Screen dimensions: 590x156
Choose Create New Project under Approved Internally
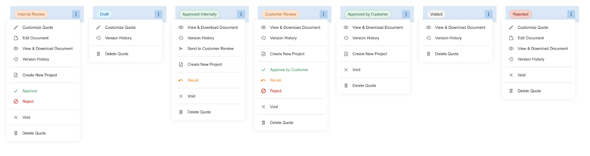click(x=205, y=65)
